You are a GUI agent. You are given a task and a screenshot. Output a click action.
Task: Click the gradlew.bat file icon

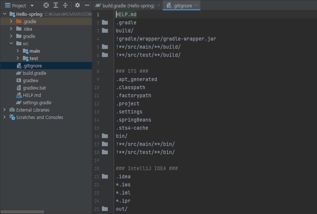pos(19,88)
